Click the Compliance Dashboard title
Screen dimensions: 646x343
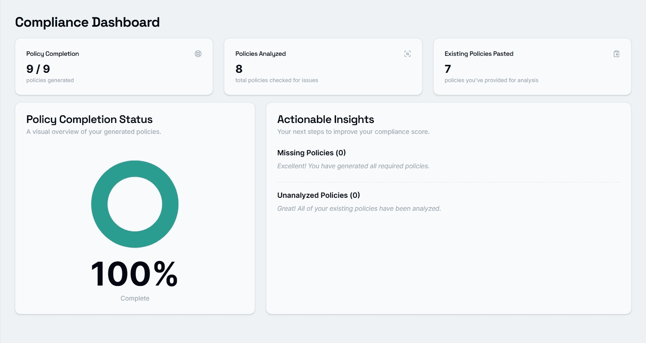[87, 22]
